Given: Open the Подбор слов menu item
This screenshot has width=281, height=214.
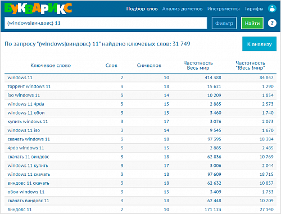Looking at the screenshot, I should pyautogui.click(x=142, y=9).
